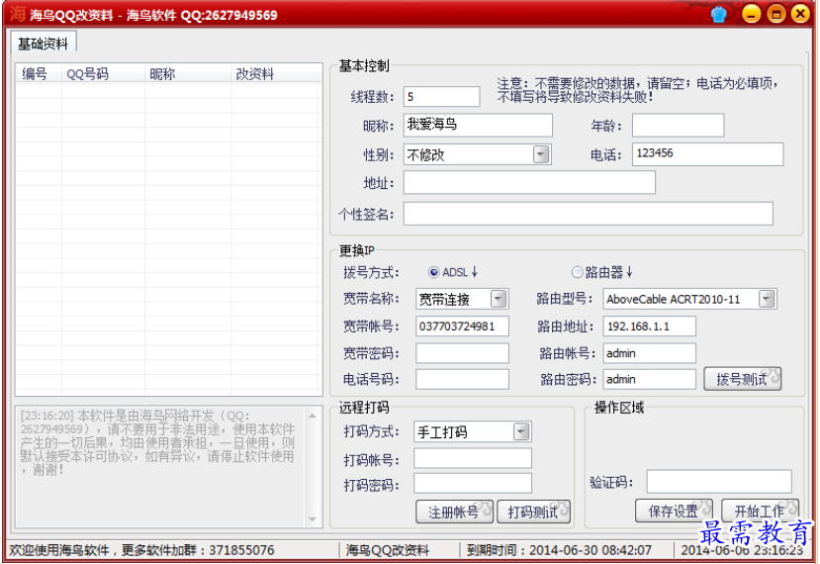This screenshot has width=820, height=564.
Task: Click the 电话 field containing 123456
Action: 707,154
